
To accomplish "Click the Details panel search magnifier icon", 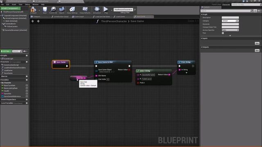I will tap(252, 11).
